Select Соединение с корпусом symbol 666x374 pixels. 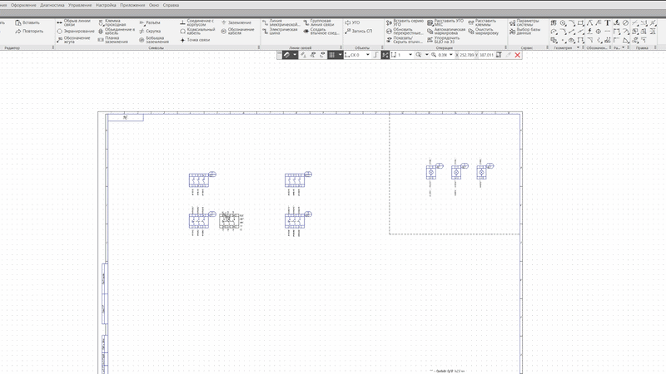pyautogui.click(x=196, y=22)
